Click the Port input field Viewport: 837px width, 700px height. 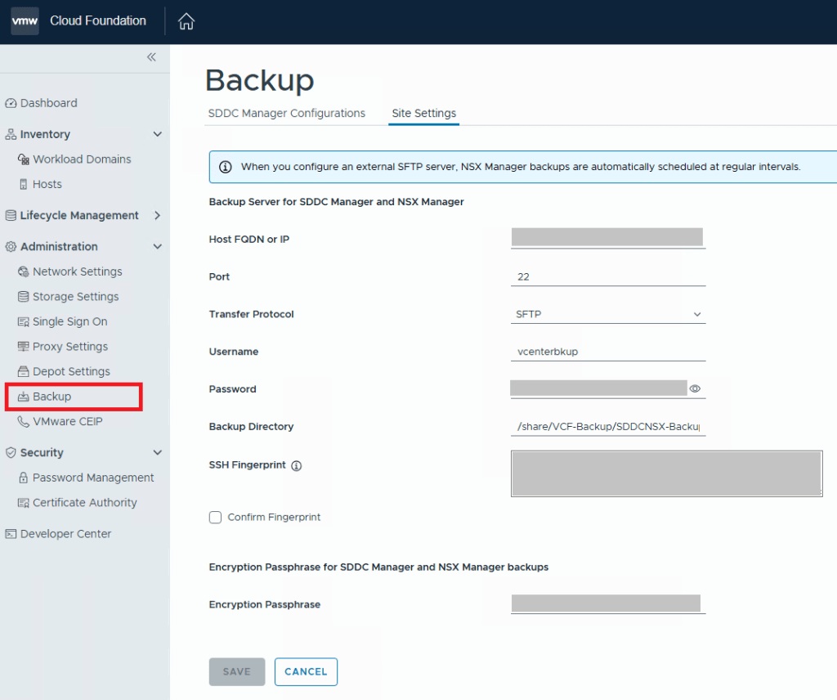607,276
